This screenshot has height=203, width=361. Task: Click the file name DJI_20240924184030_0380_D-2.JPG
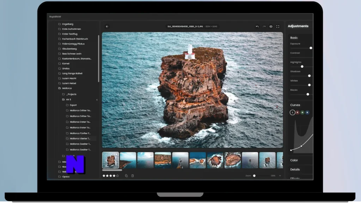(x=185, y=26)
